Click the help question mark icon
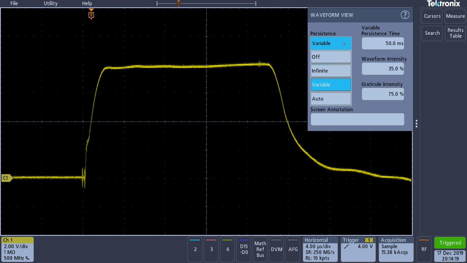467x263 pixels. (405, 15)
